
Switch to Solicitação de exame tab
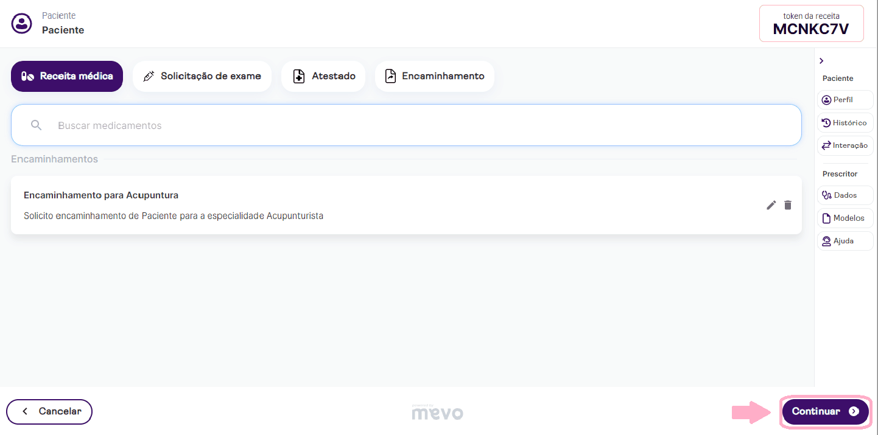202,77
